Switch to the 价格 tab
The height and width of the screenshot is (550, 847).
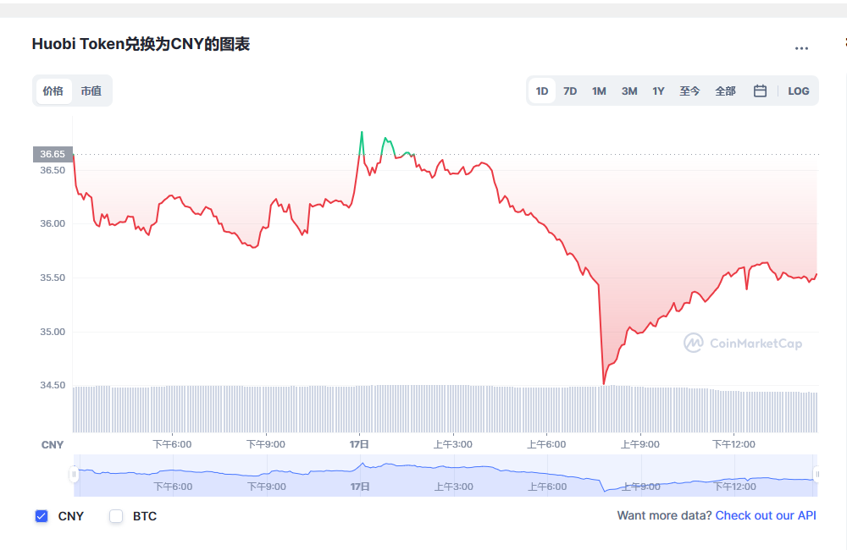point(53,91)
